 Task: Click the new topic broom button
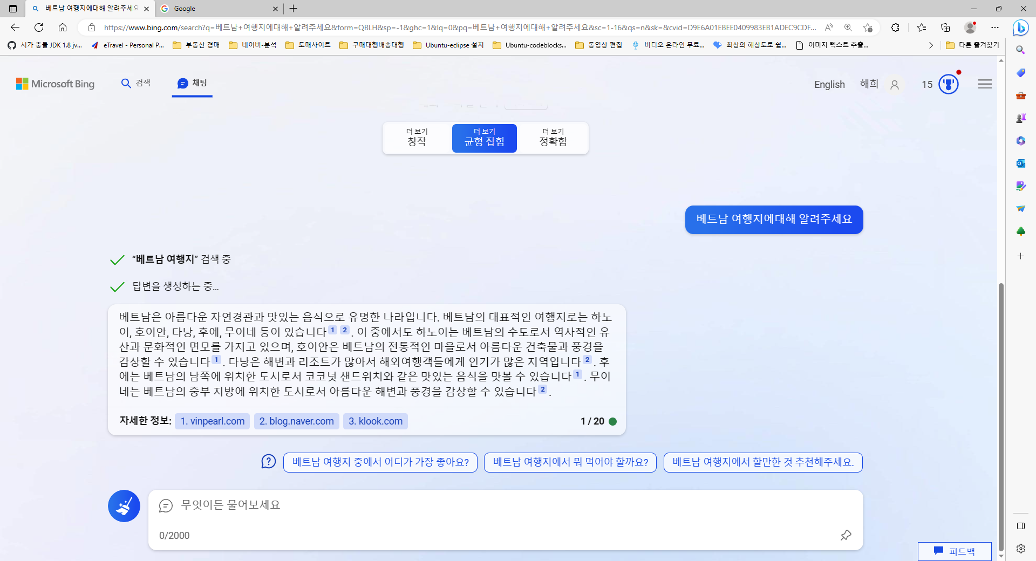(x=124, y=506)
